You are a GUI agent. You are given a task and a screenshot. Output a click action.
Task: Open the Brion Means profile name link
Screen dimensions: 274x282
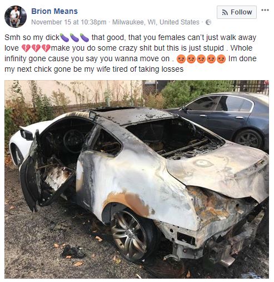[54, 11]
